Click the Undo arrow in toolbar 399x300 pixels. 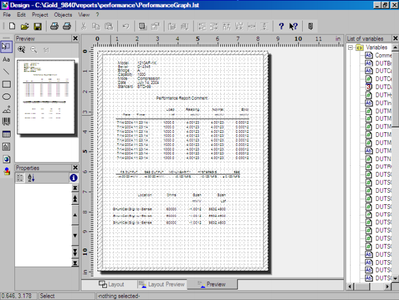pyautogui.click(x=125, y=26)
